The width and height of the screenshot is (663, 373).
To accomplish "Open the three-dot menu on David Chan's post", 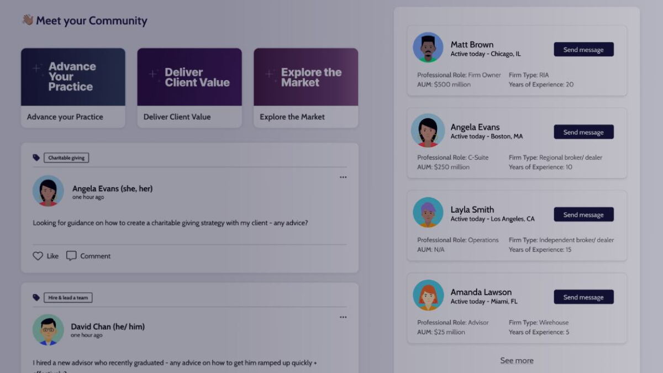I will coord(343,317).
